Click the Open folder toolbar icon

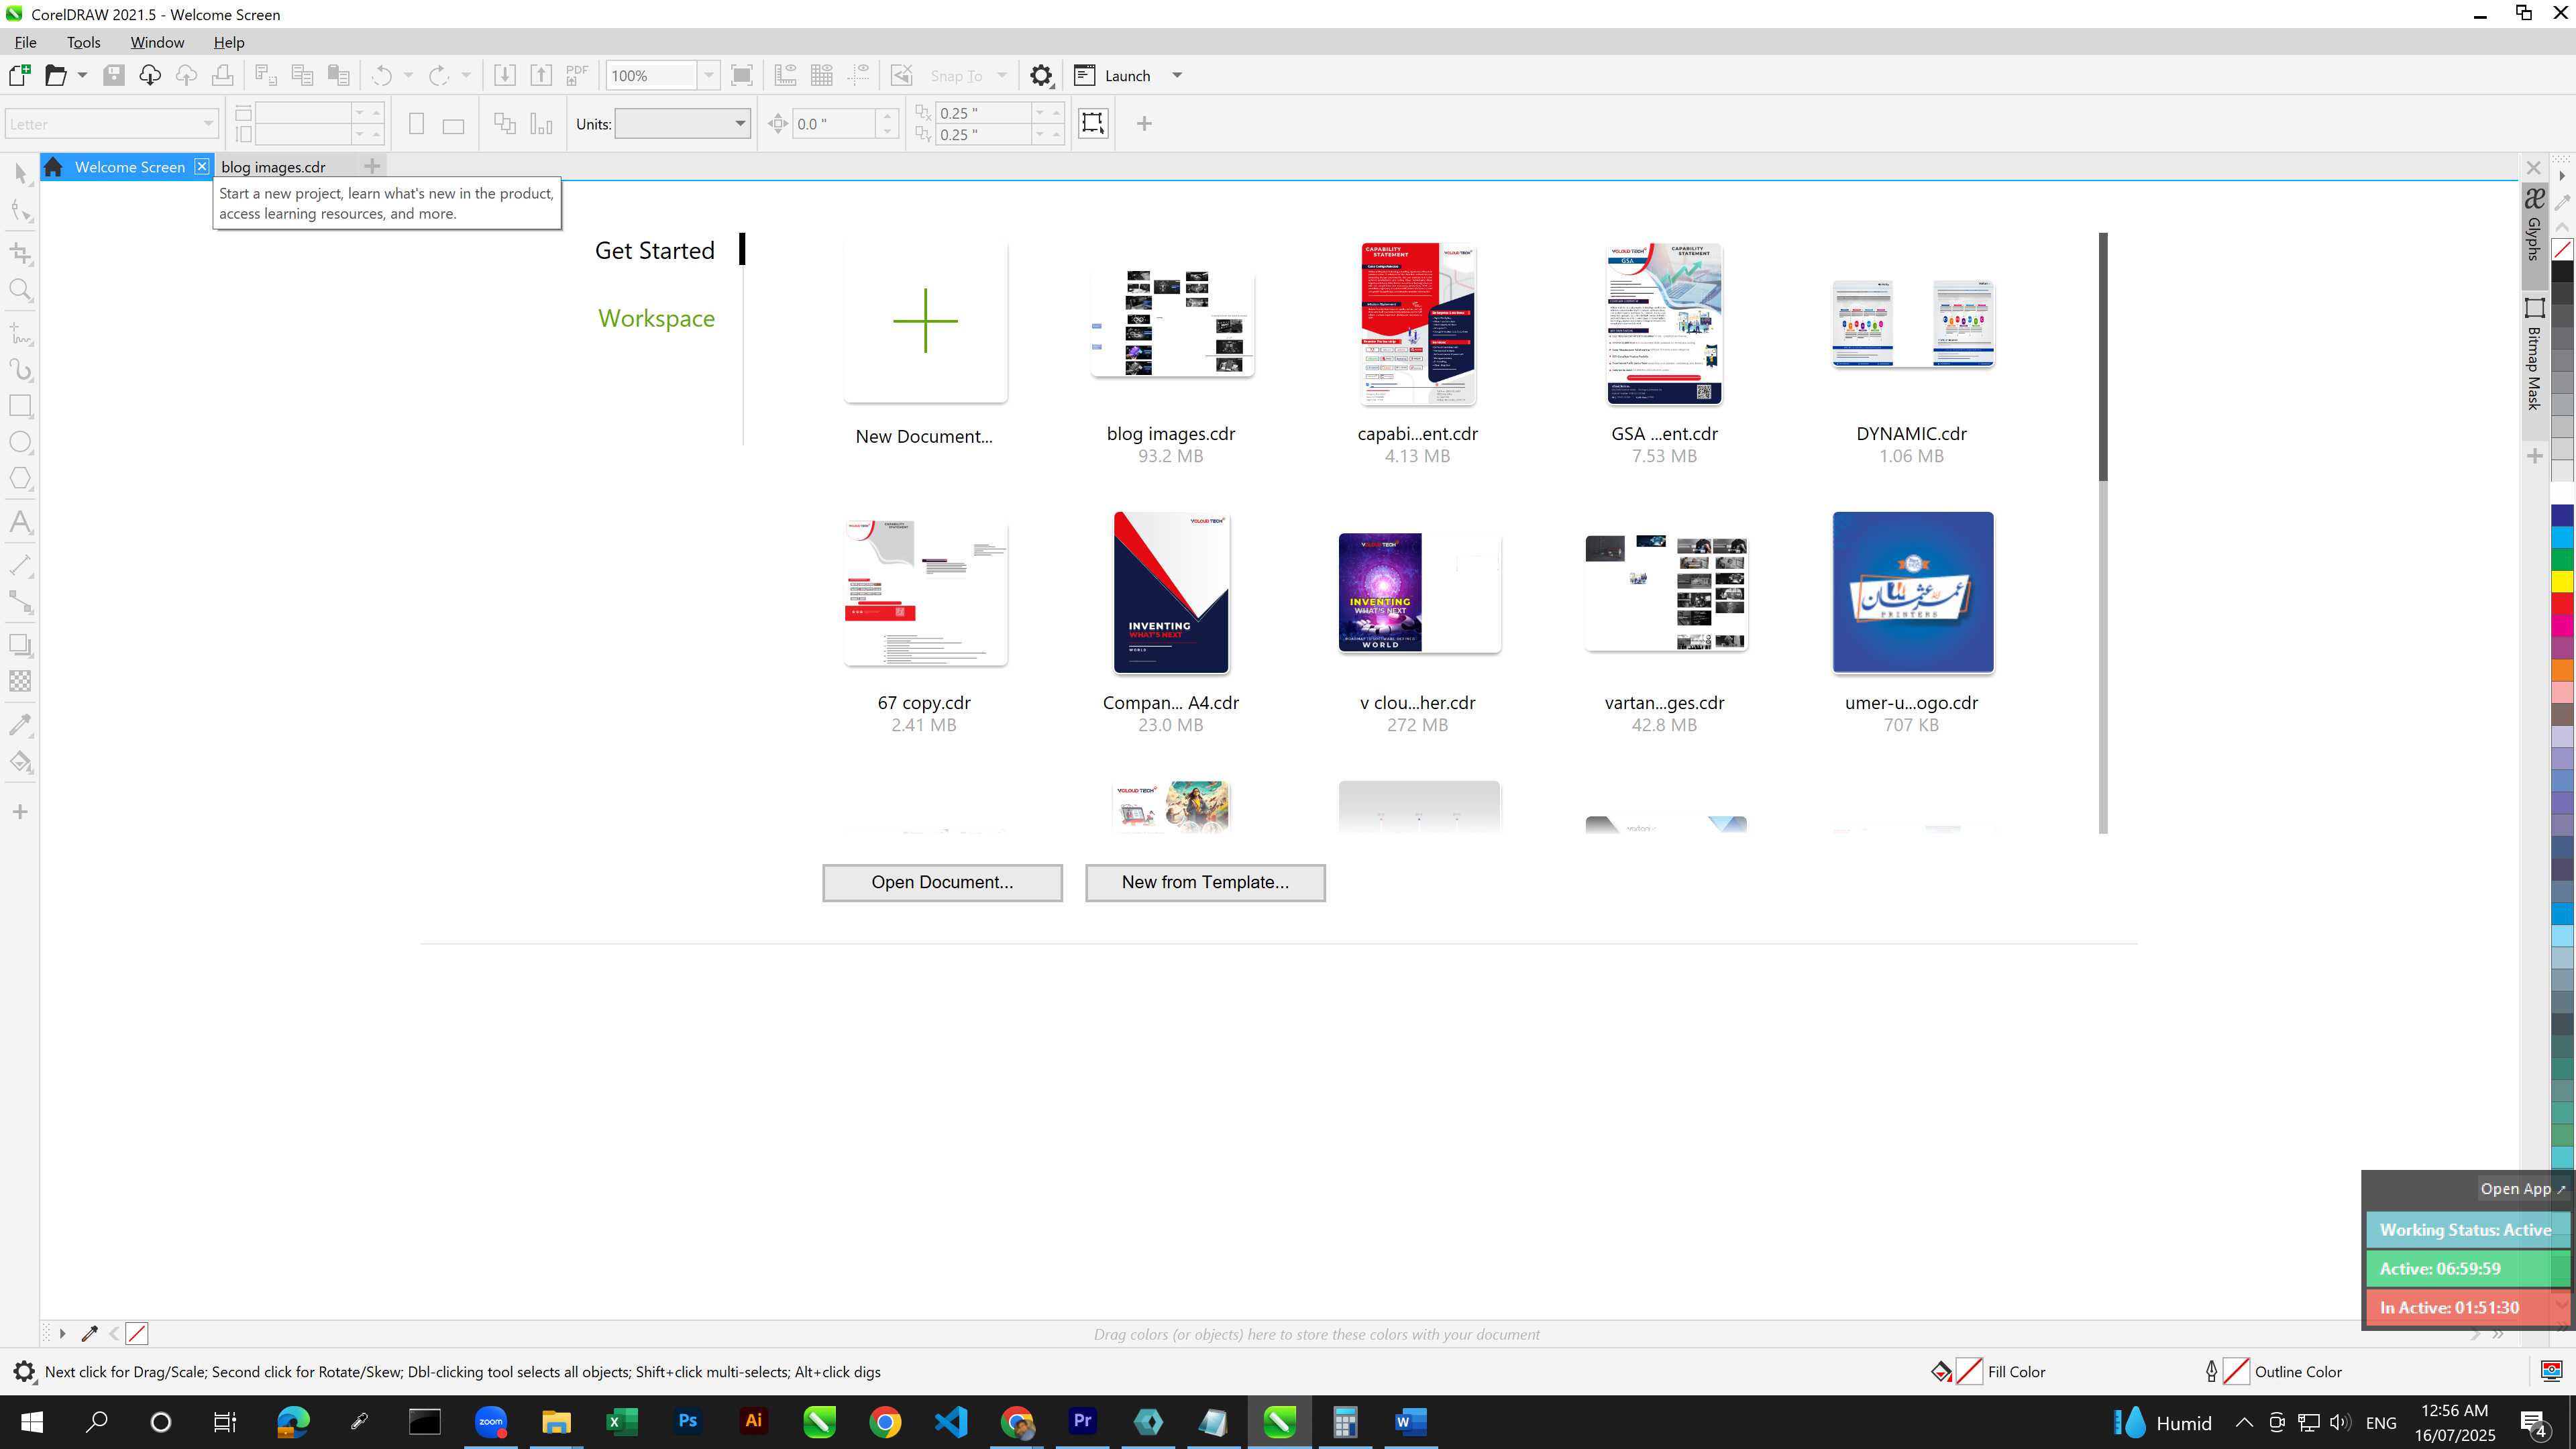coord(55,75)
